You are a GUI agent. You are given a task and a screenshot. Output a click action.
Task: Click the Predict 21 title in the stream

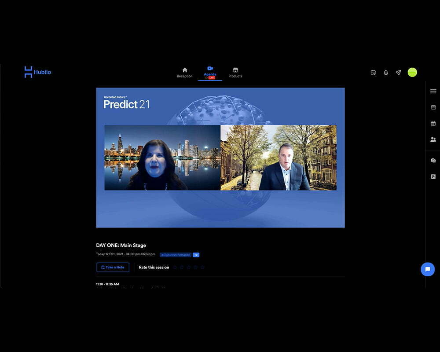pos(127,104)
